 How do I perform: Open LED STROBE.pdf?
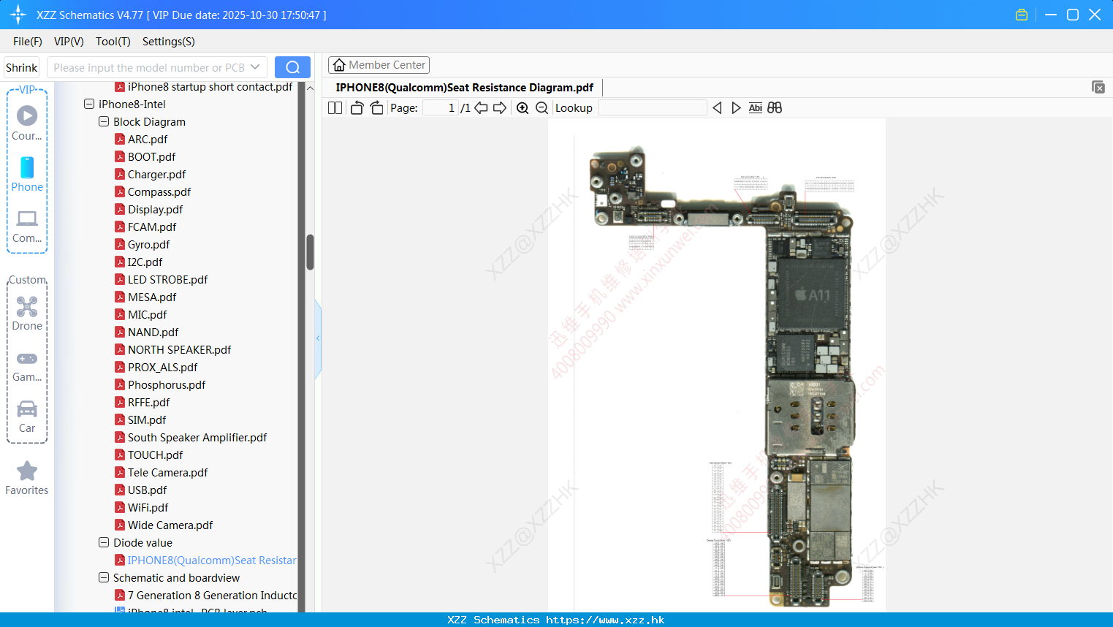[x=167, y=279]
